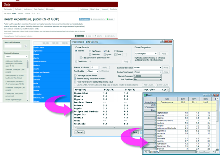
Task: Select the Fixed Width radio button
Action: pos(77,61)
